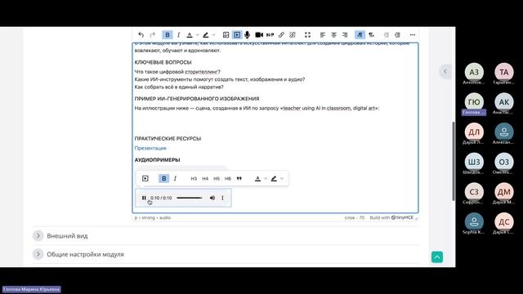Decrease indent in the toolbar

point(387,34)
